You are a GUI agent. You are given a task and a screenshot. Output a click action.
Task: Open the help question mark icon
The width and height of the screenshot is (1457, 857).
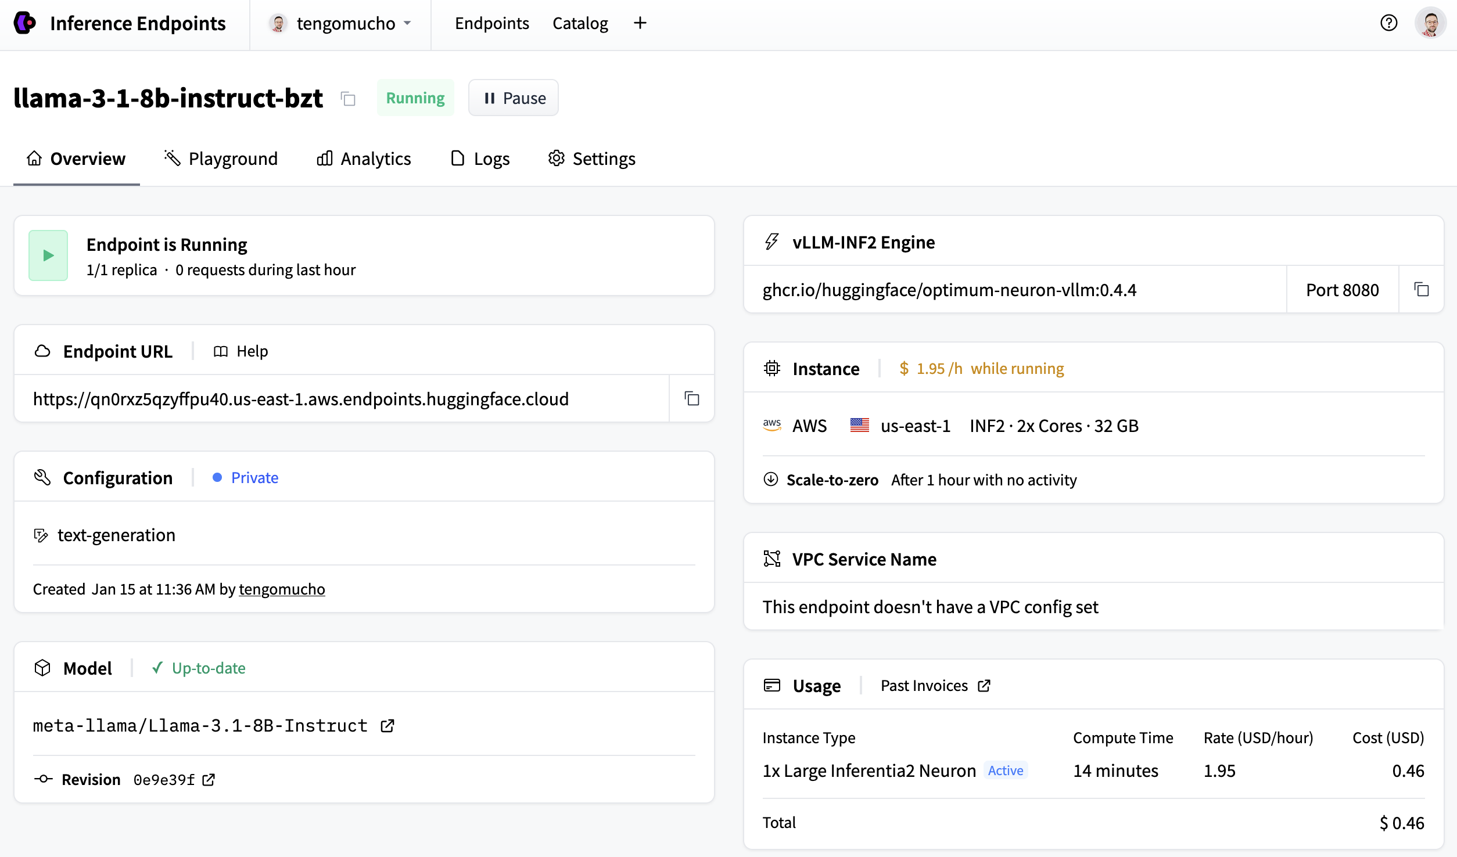(1388, 23)
